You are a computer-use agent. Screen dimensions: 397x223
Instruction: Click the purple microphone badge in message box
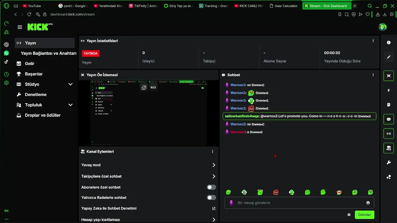[x=231, y=203]
